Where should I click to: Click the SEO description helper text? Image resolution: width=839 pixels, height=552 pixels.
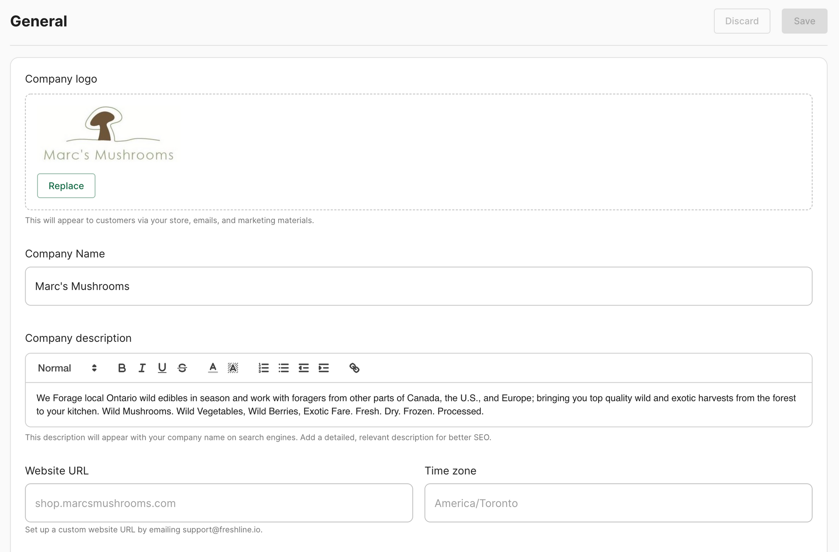click(x=258, y=437)
